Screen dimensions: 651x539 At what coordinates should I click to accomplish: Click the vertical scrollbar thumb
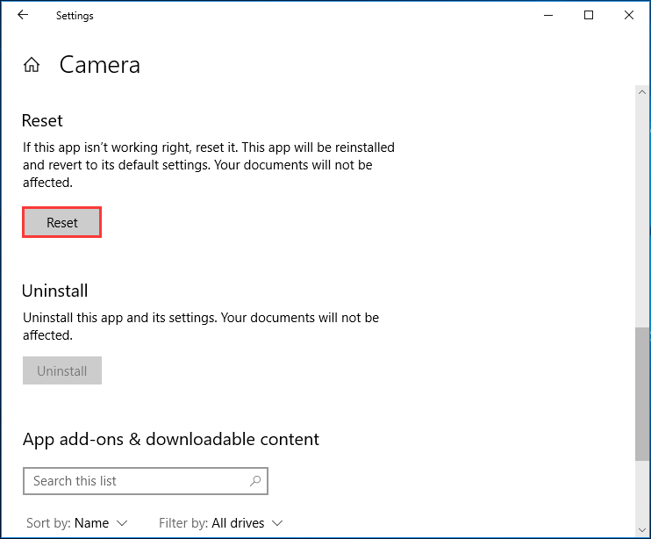coord(642,393)
